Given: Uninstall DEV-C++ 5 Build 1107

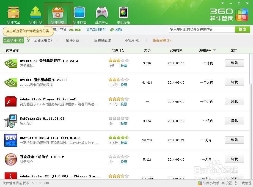Looking at the screenshot, I should (x=235, y=140).
